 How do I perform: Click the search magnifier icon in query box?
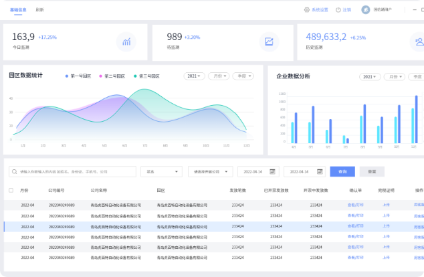(14, 172)
